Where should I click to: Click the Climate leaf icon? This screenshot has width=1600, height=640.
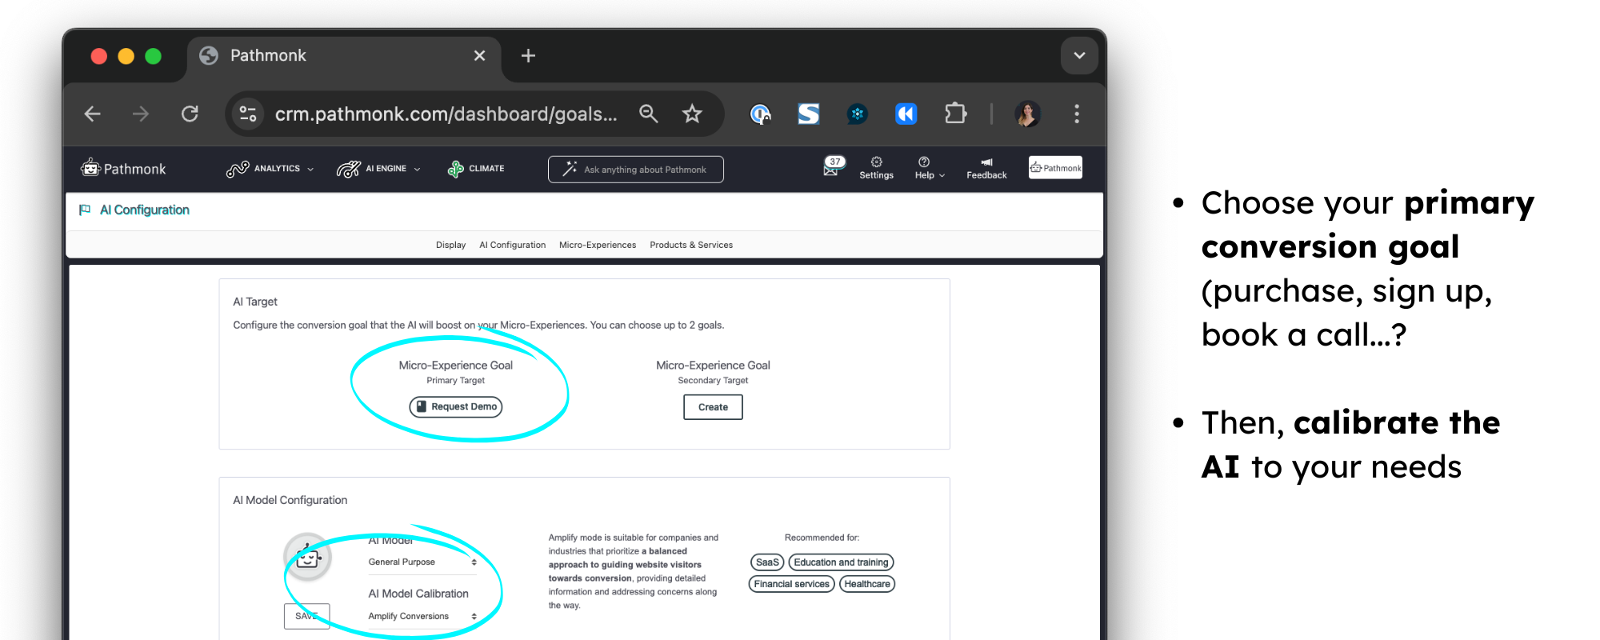455,169
